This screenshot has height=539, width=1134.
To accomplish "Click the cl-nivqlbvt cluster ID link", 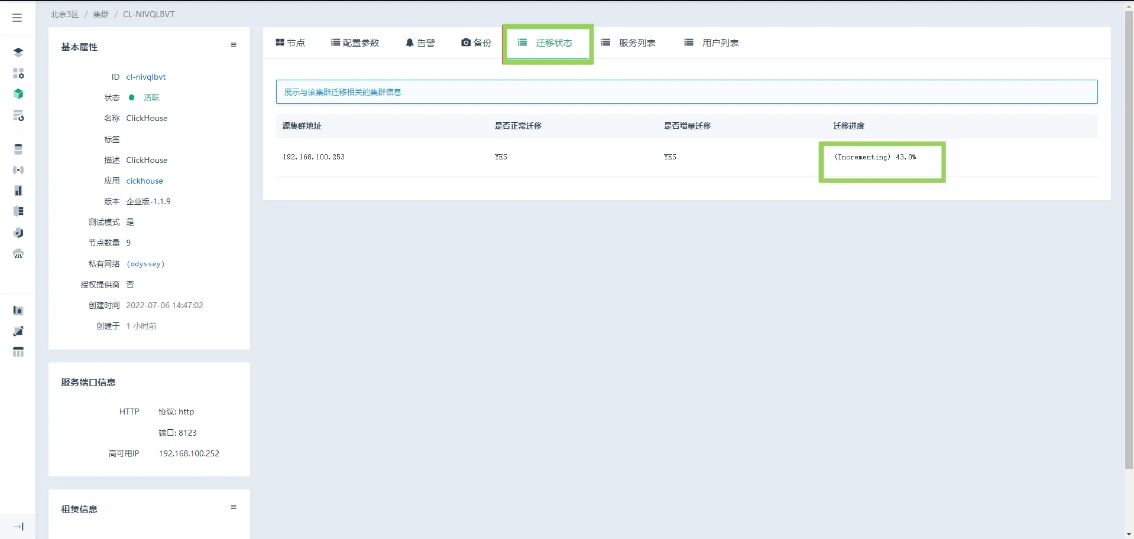I will tap(146, 77).
